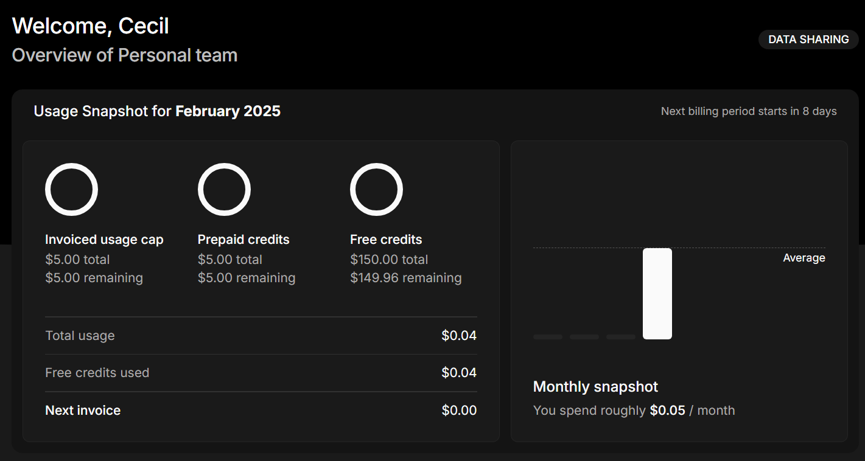Select the Total usage row label
Screen dimensions: 865x461
(80, 336)
